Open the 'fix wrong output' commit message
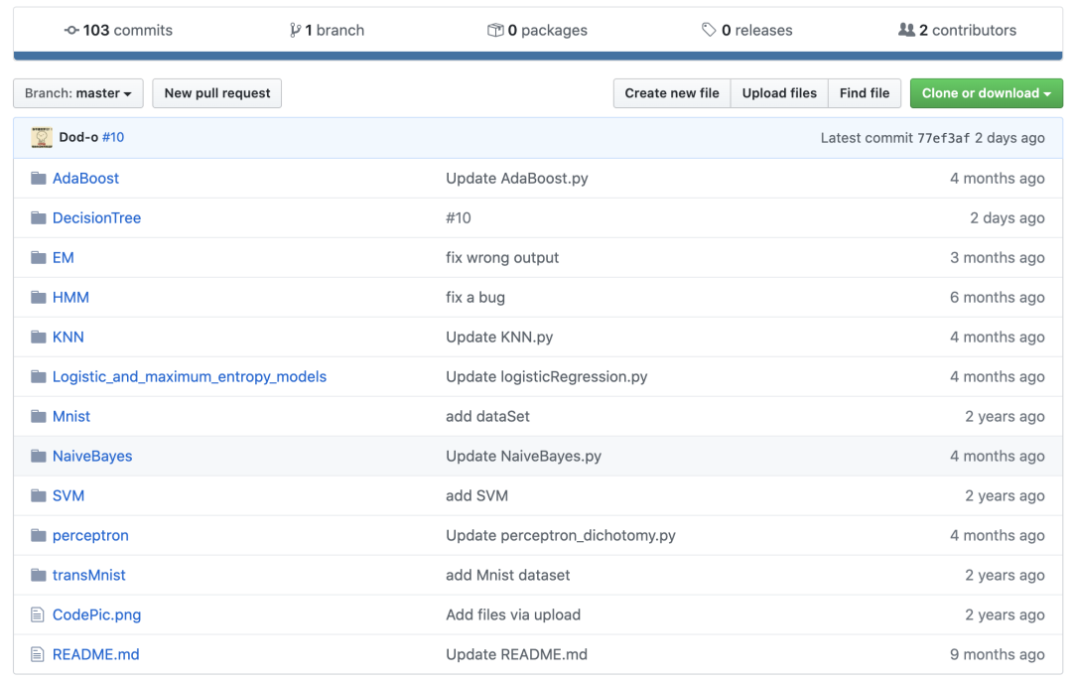This screenshot has width=1072, height=680. [x=502, y=258]
